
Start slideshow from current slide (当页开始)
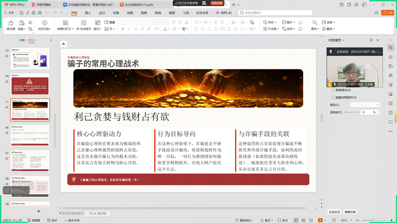click(45, 25)
